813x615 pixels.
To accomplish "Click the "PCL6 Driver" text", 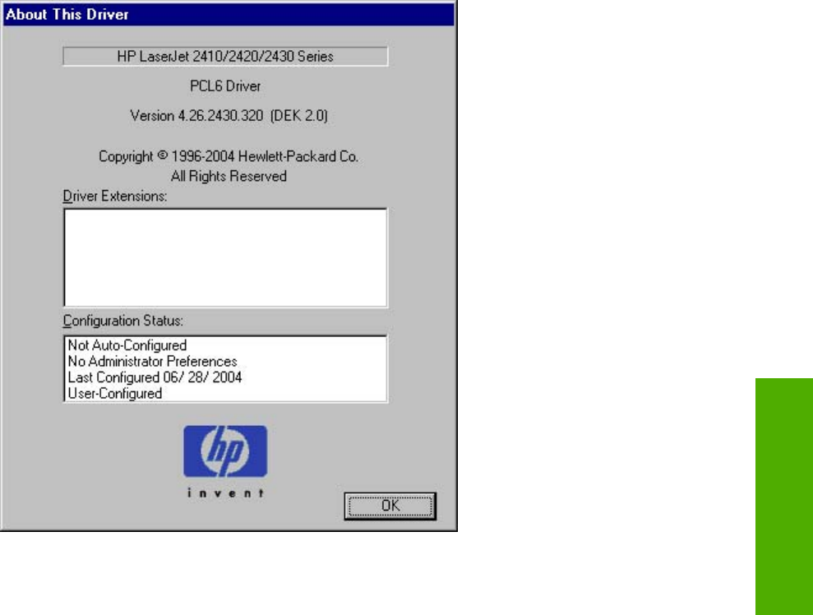I will 225,86.
